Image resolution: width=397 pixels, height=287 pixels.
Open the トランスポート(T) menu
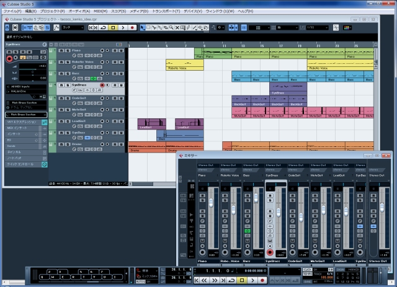coord(166,11)
